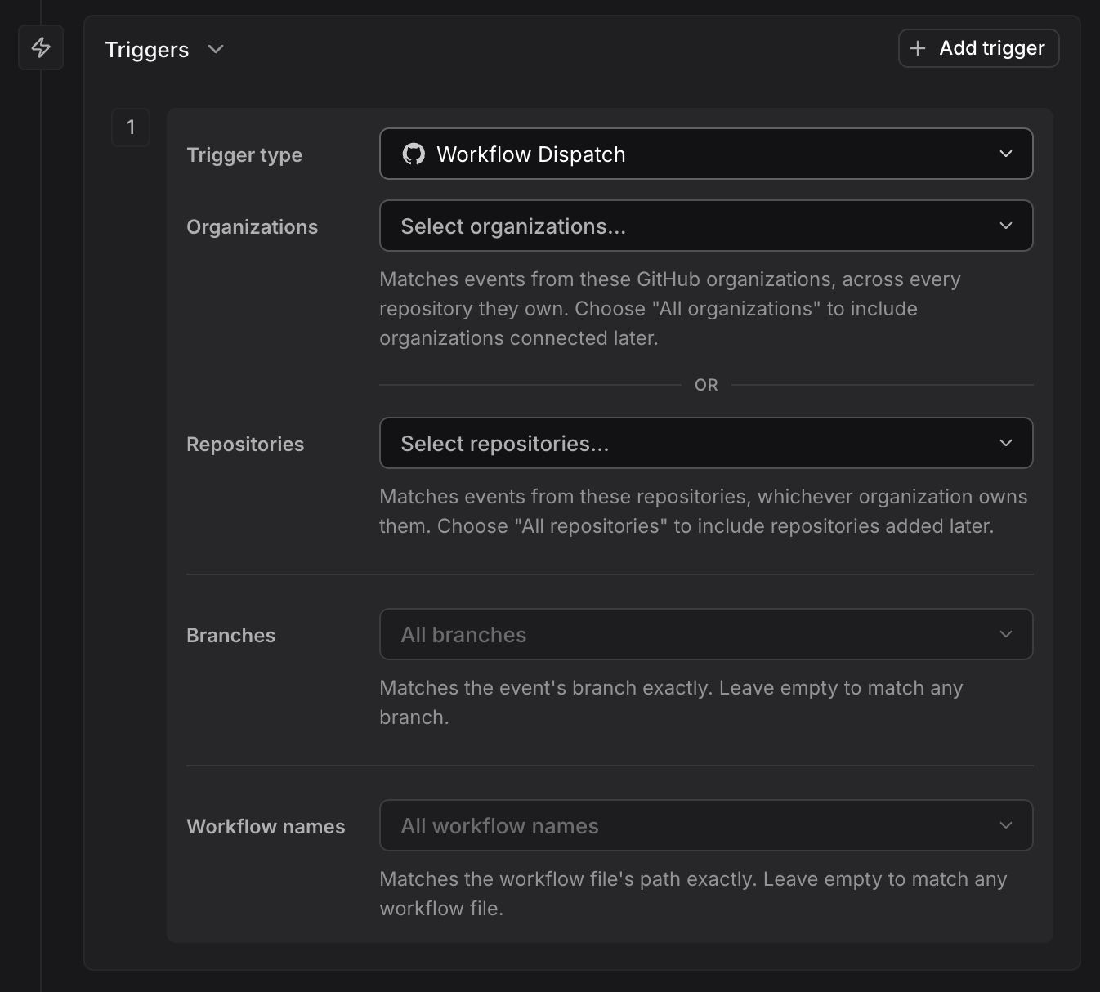
Task: Click the help text "Matches the workflow file's path exactly"
Action: pos(693,894)
